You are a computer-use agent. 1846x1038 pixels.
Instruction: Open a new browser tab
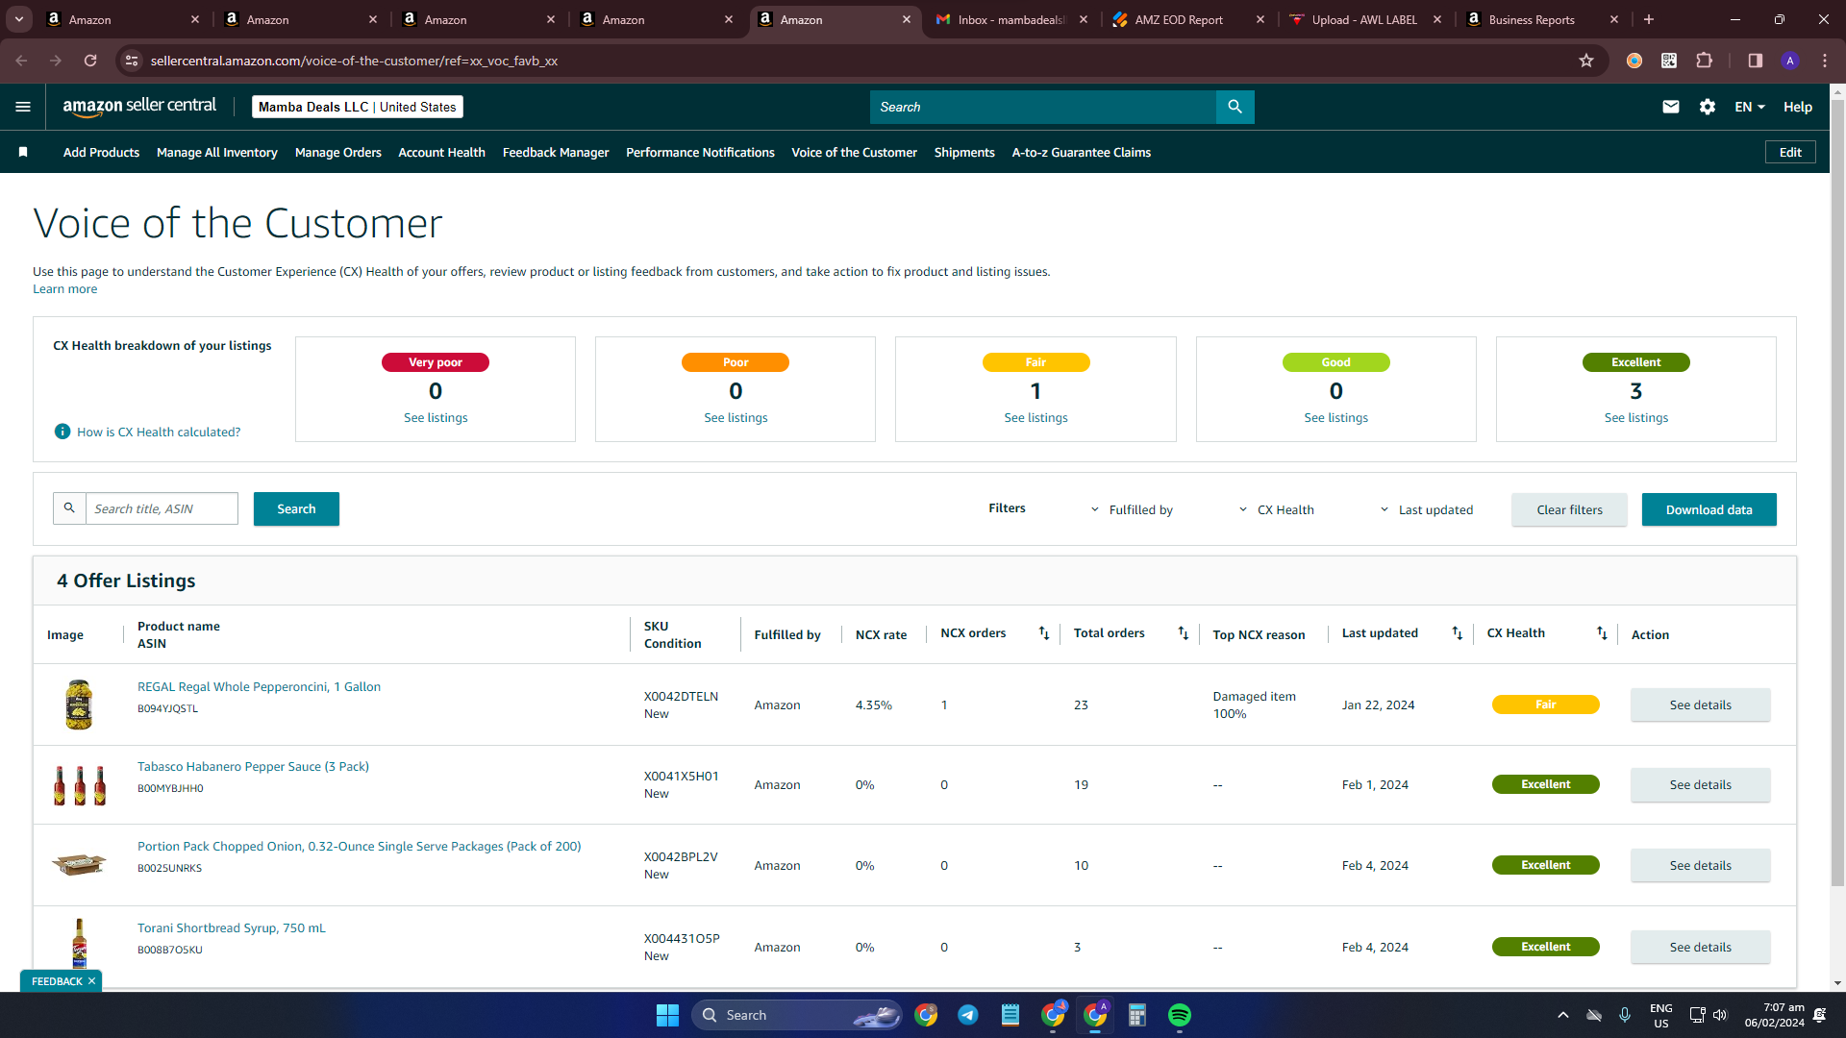pyautogui.click(x=1649, y=19)
